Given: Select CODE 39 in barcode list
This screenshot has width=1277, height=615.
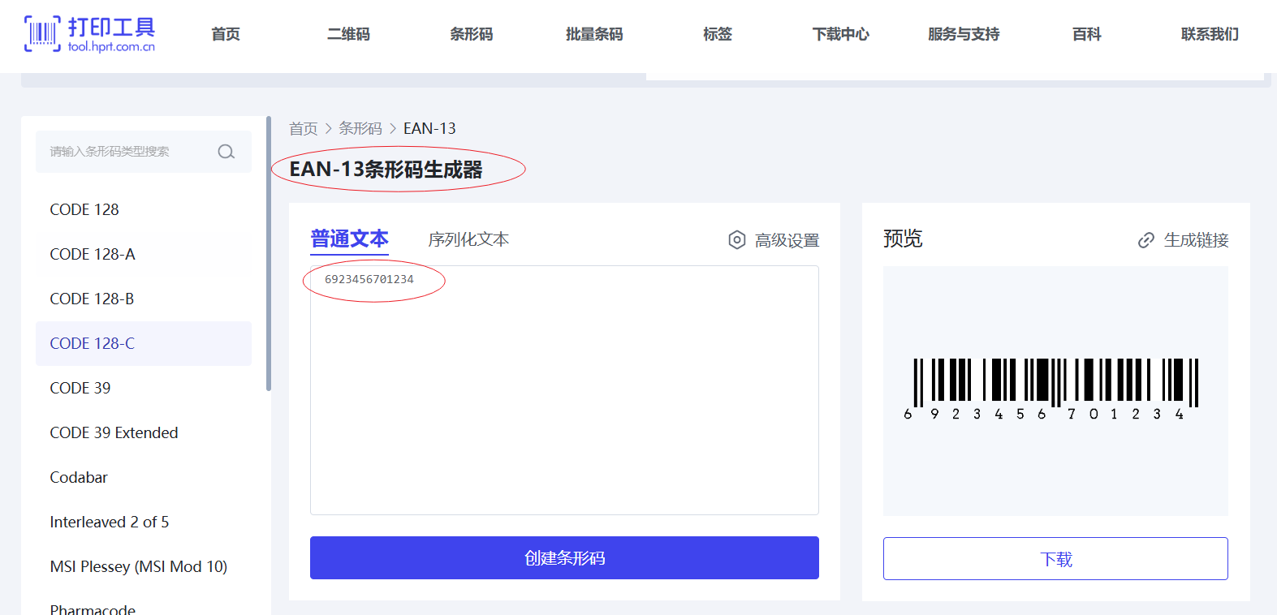Looking at the screenshot, I should click(144, 388).
